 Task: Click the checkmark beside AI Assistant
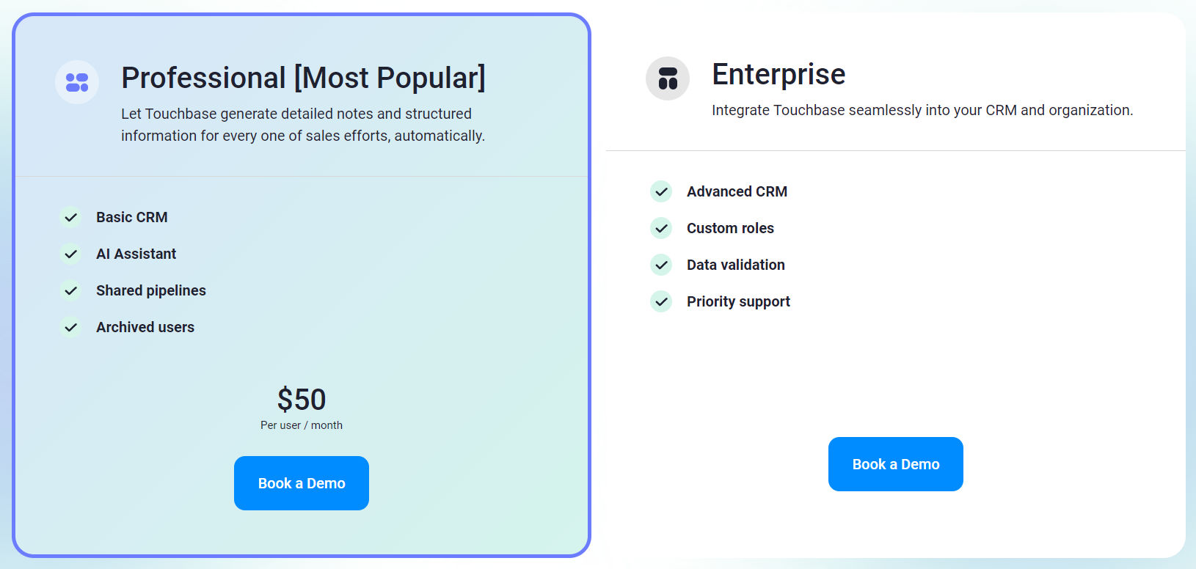(70, 254)
